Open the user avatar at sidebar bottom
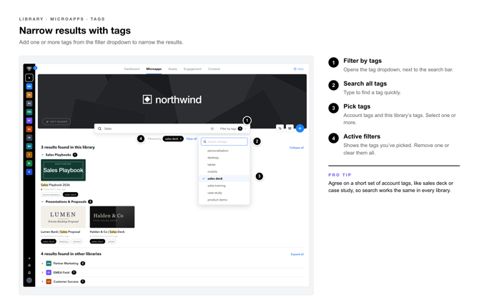479x307 pixels. point(29,281)
